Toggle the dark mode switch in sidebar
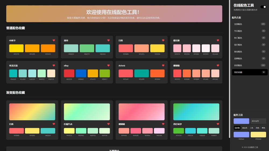269x151 pixels. 263,7
